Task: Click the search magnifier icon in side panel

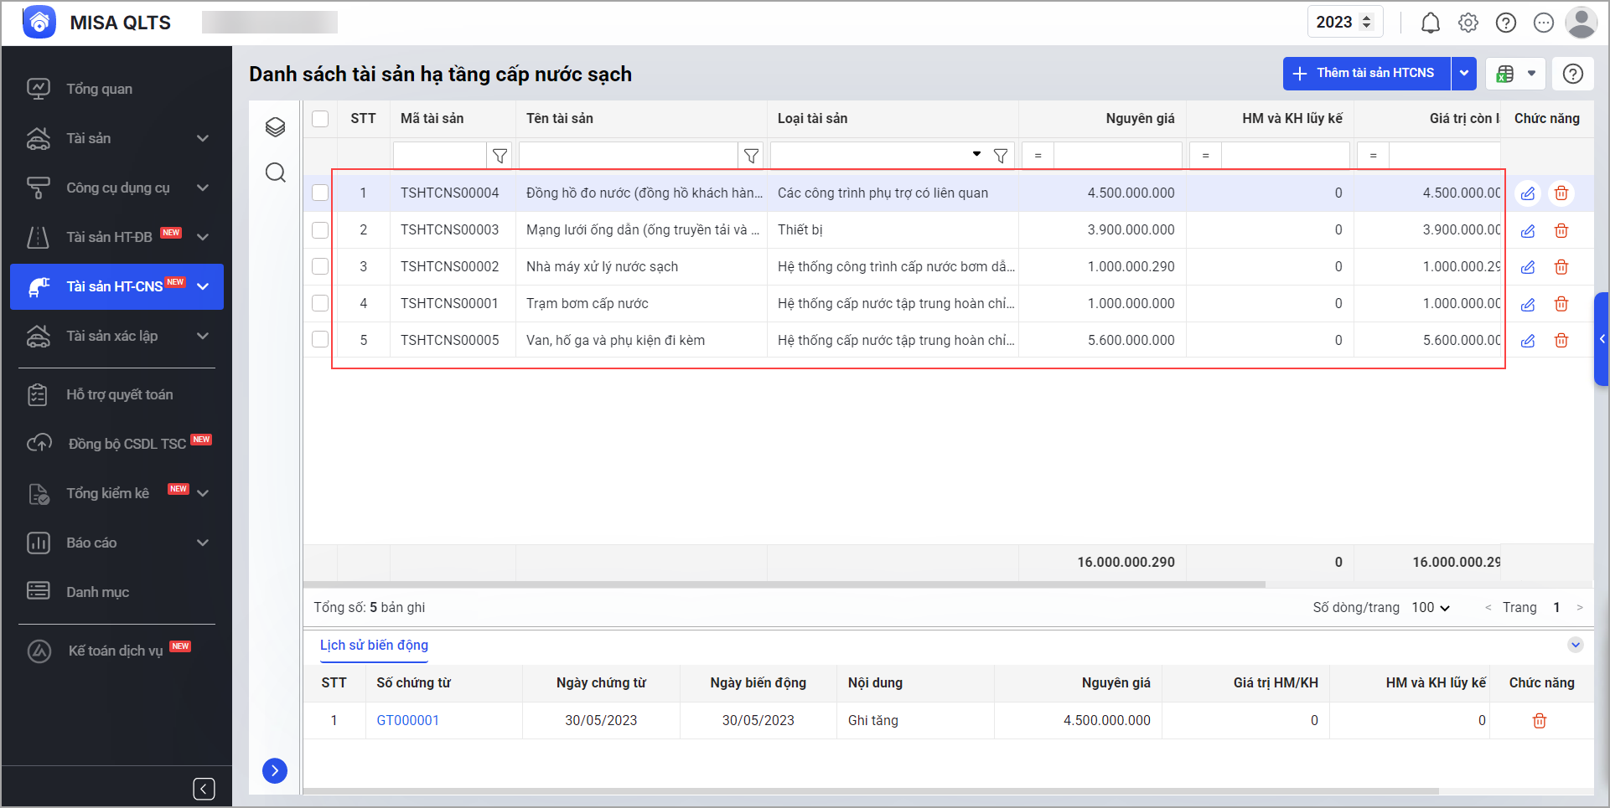Action: click(x=275, y=172)
